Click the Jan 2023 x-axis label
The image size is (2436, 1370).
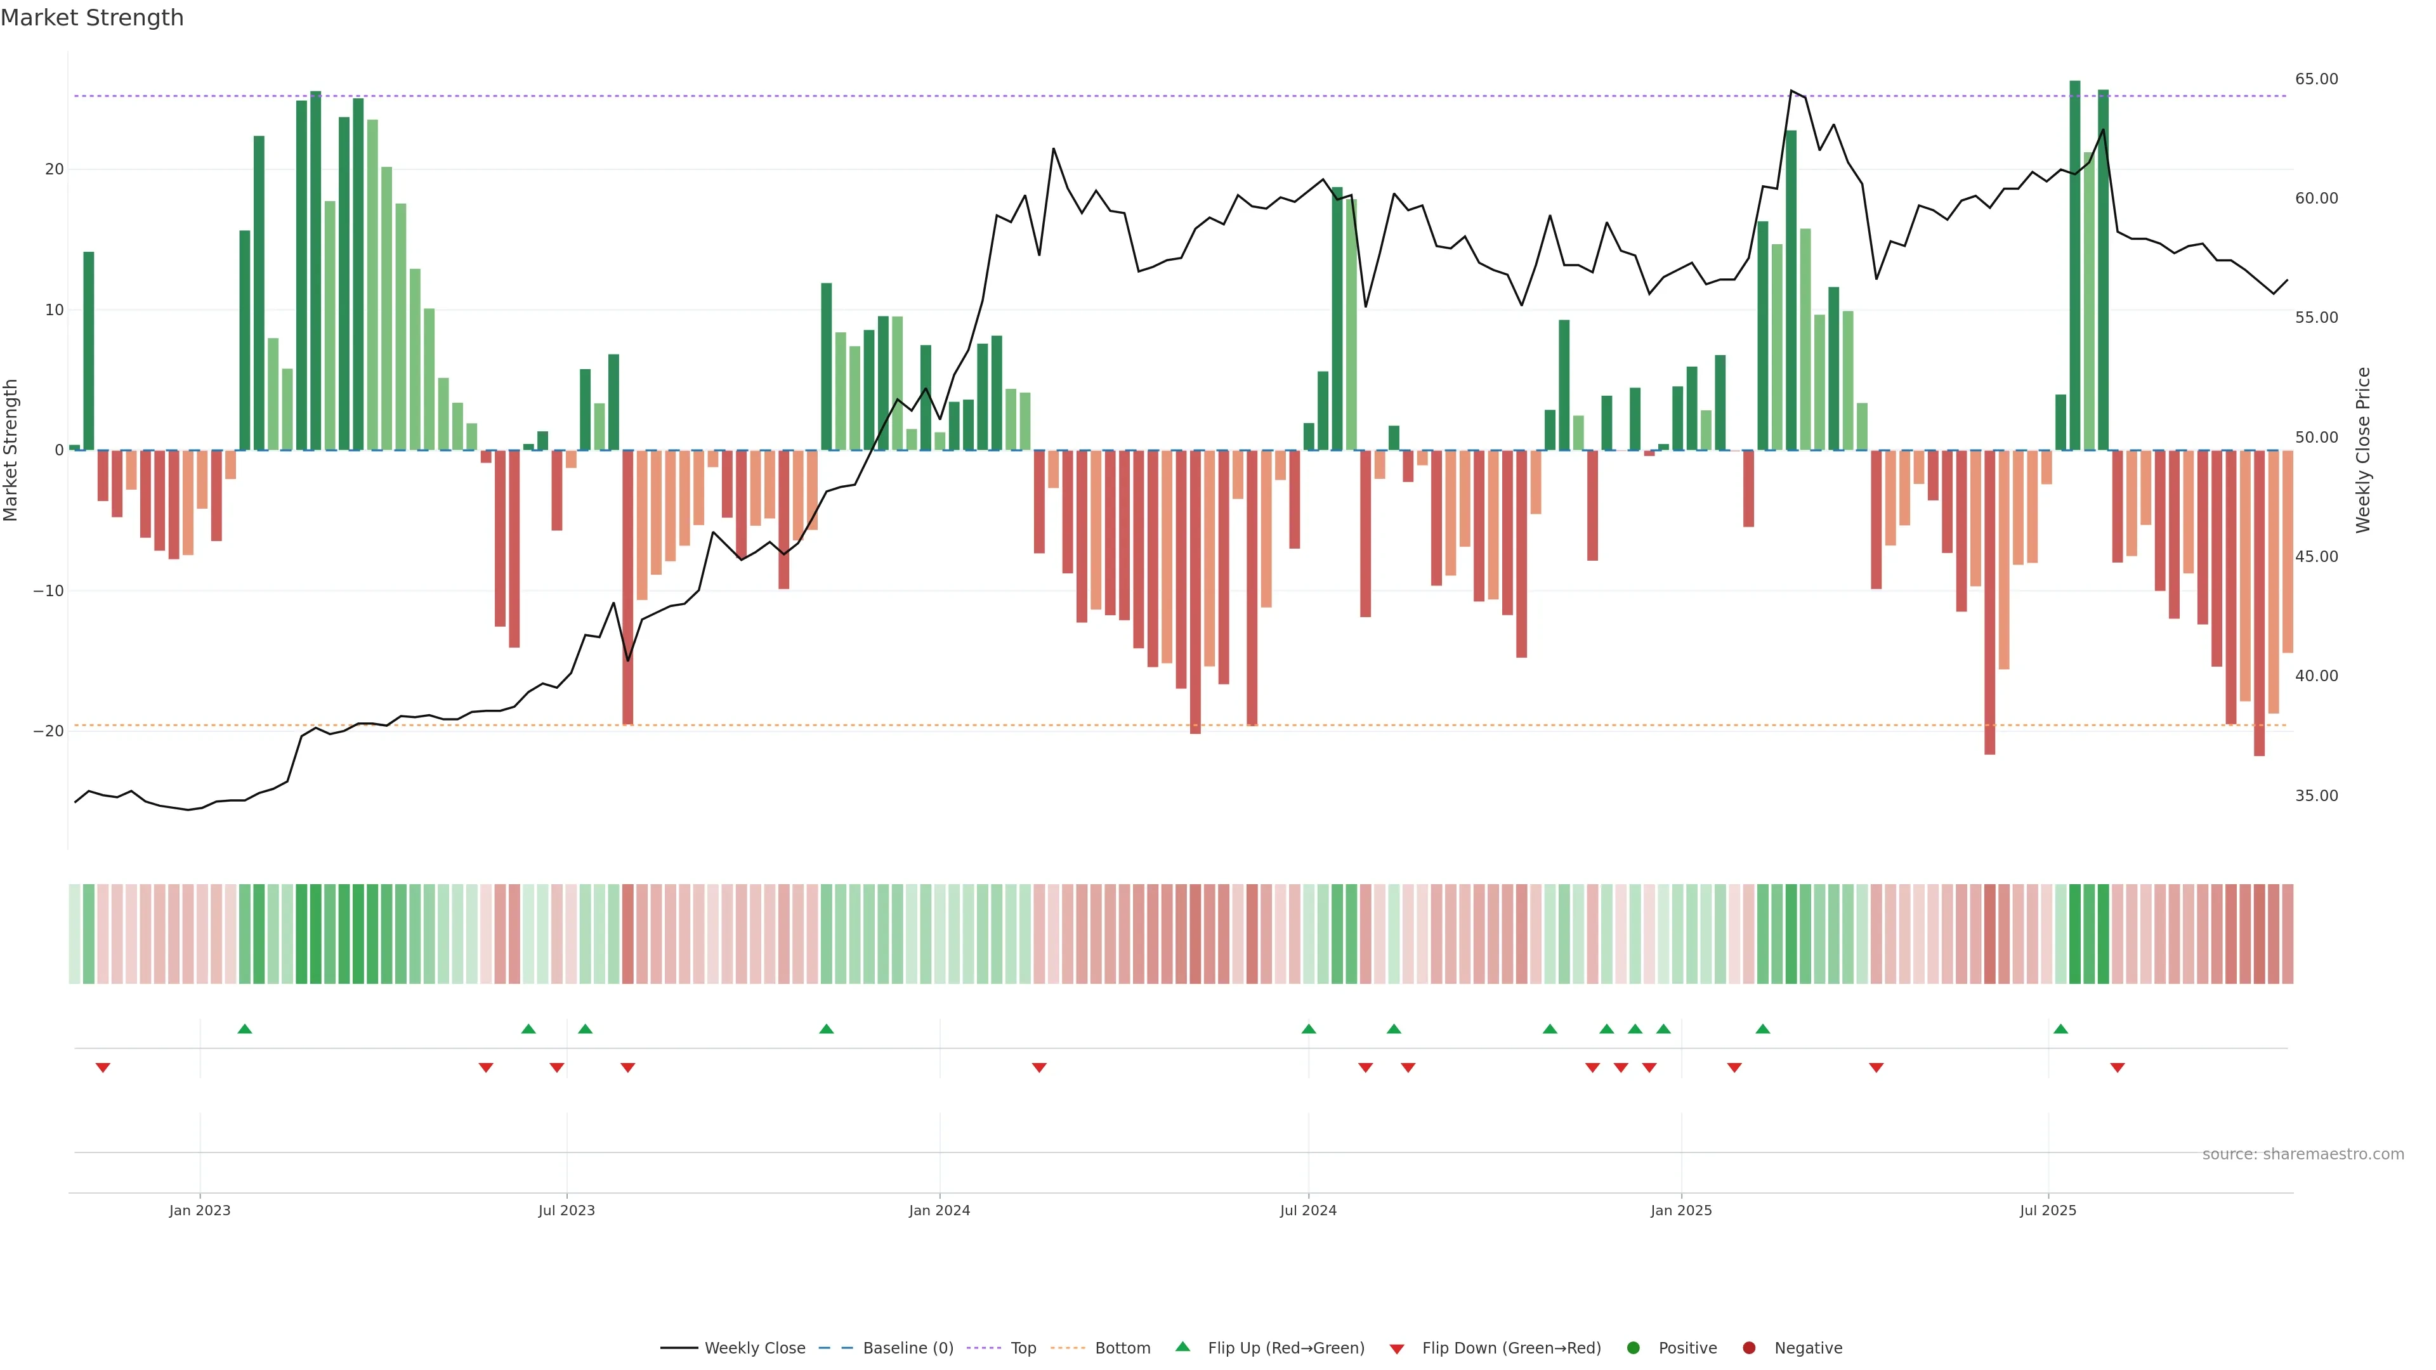pos(200,1210)
